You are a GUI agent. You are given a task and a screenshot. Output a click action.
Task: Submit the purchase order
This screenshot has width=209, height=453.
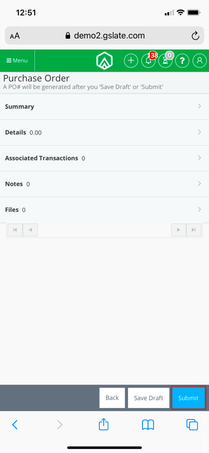point(188,398)
